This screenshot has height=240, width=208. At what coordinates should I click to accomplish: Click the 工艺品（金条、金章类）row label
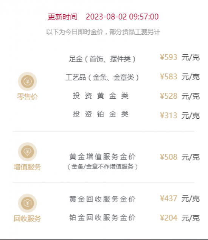(102, 77)
